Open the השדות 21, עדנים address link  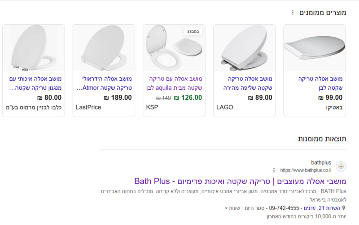(x=322, y=208)
